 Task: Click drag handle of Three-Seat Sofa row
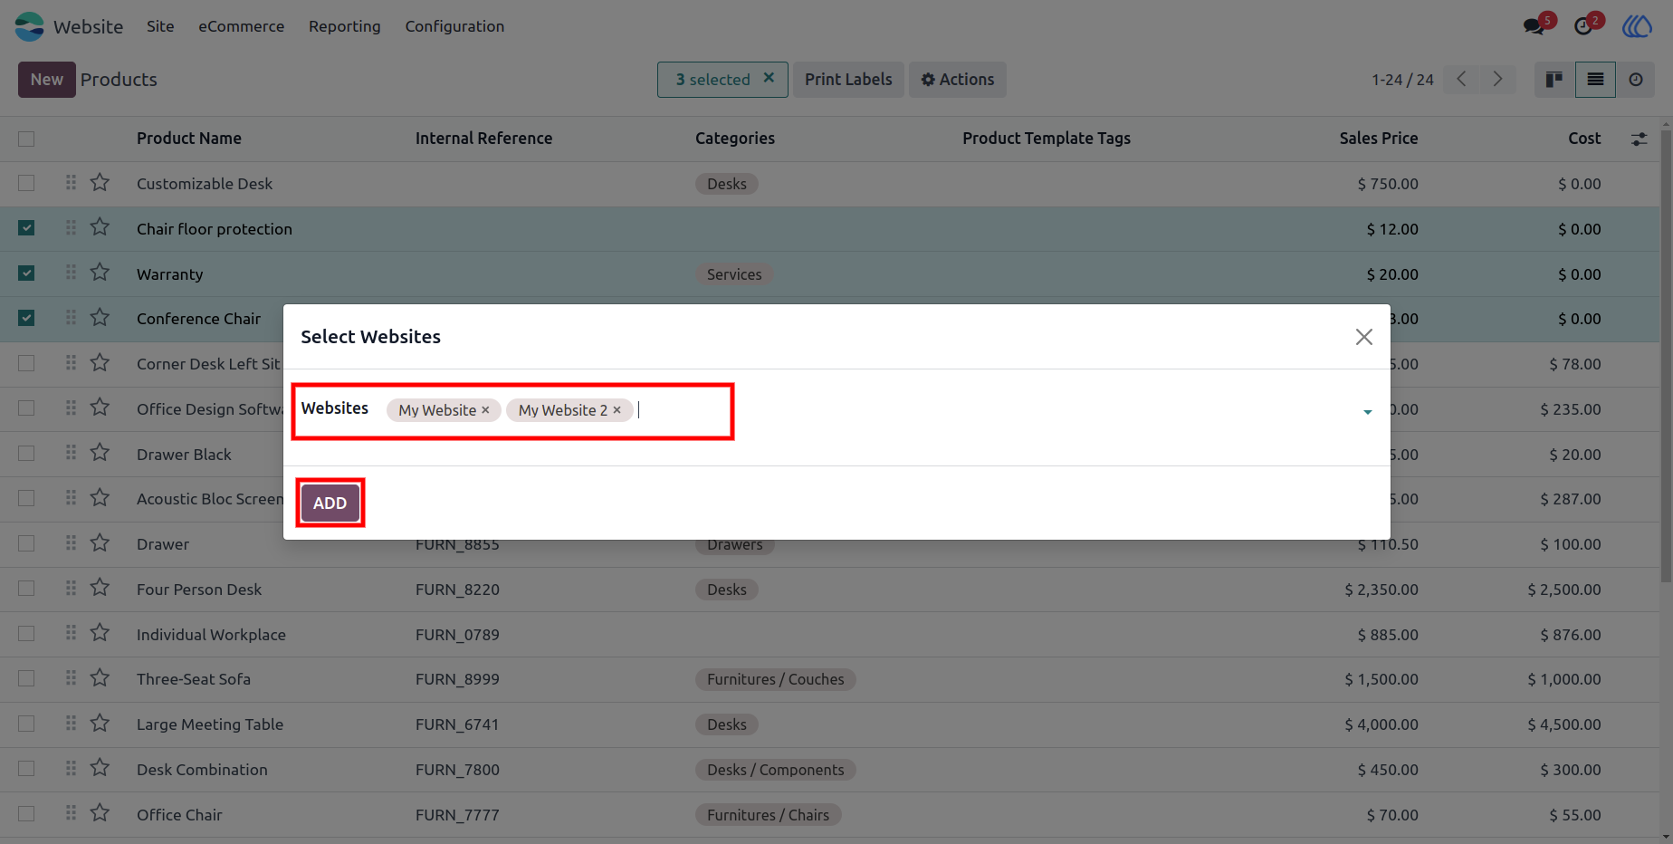click(71, 678)
